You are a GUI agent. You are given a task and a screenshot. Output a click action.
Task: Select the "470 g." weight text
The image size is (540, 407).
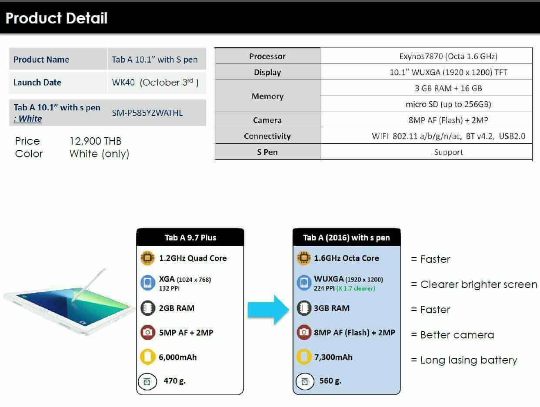[175, 381]
